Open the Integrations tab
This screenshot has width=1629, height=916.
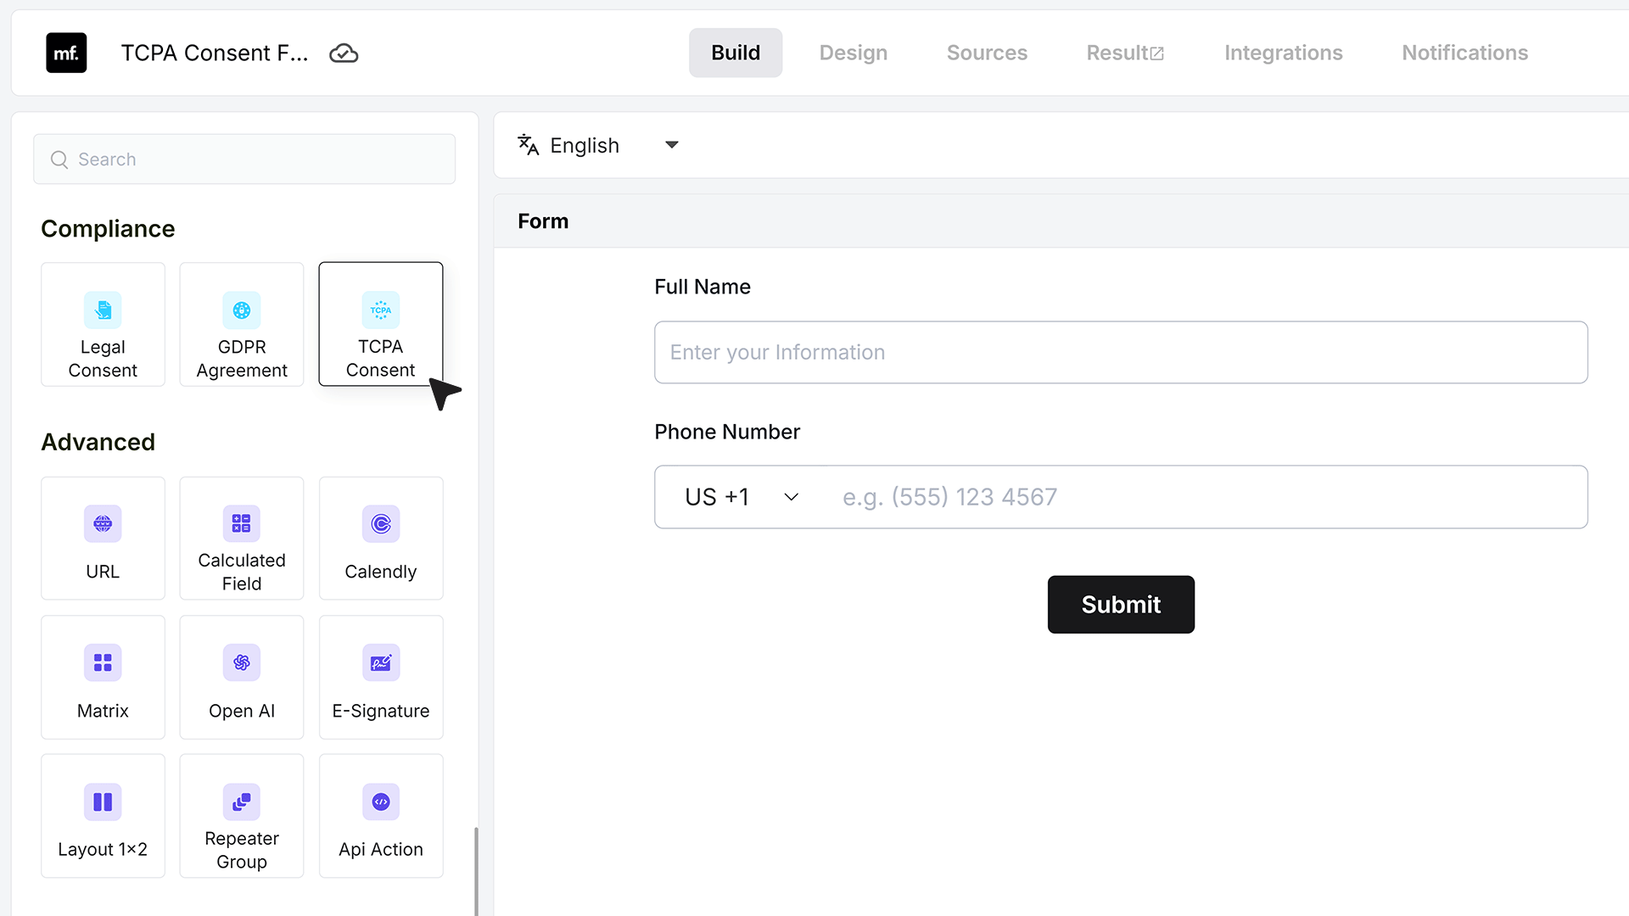pyautogui.click(x=1283, y=53)
